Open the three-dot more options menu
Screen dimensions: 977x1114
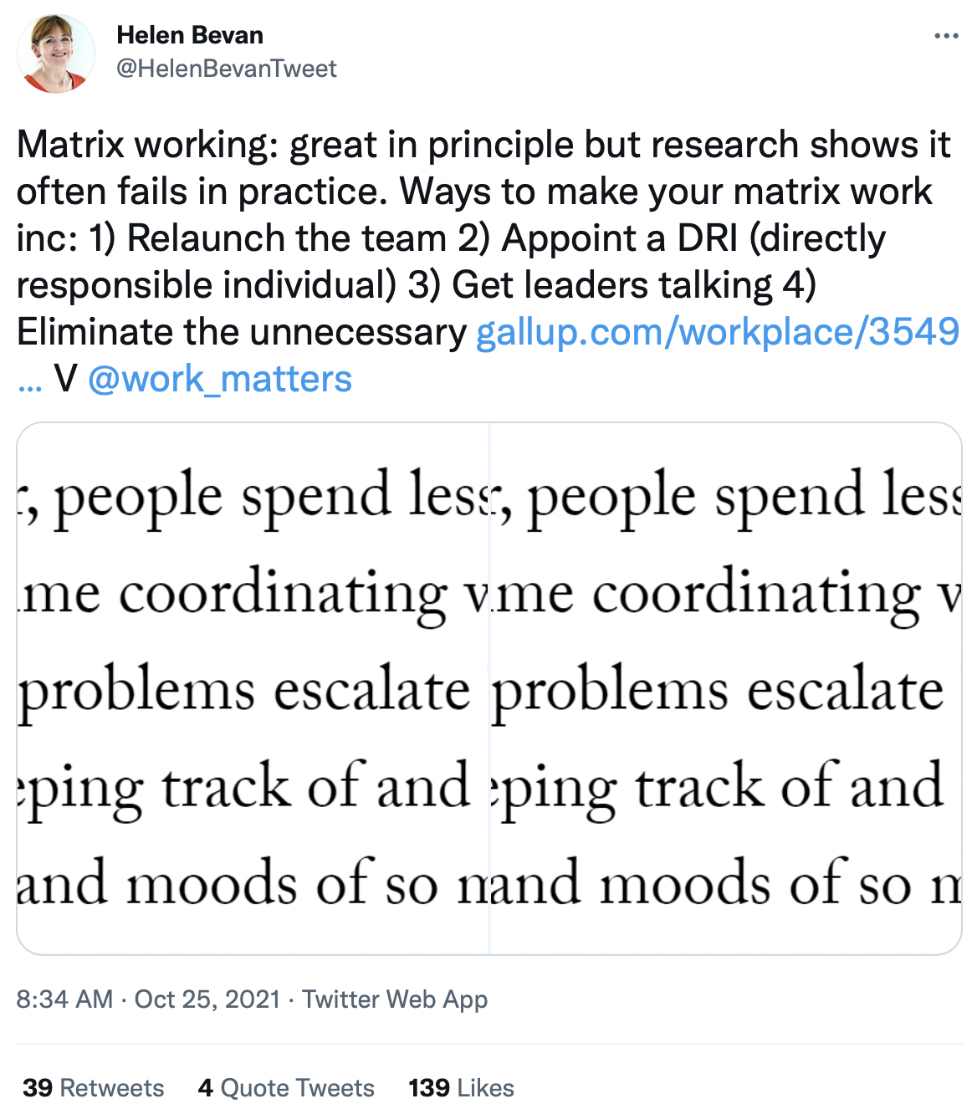pos(946,36)
